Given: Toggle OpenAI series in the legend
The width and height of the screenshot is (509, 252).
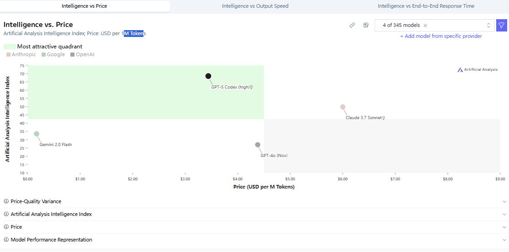Looking at the screenshot, I should tap(82, 54).
